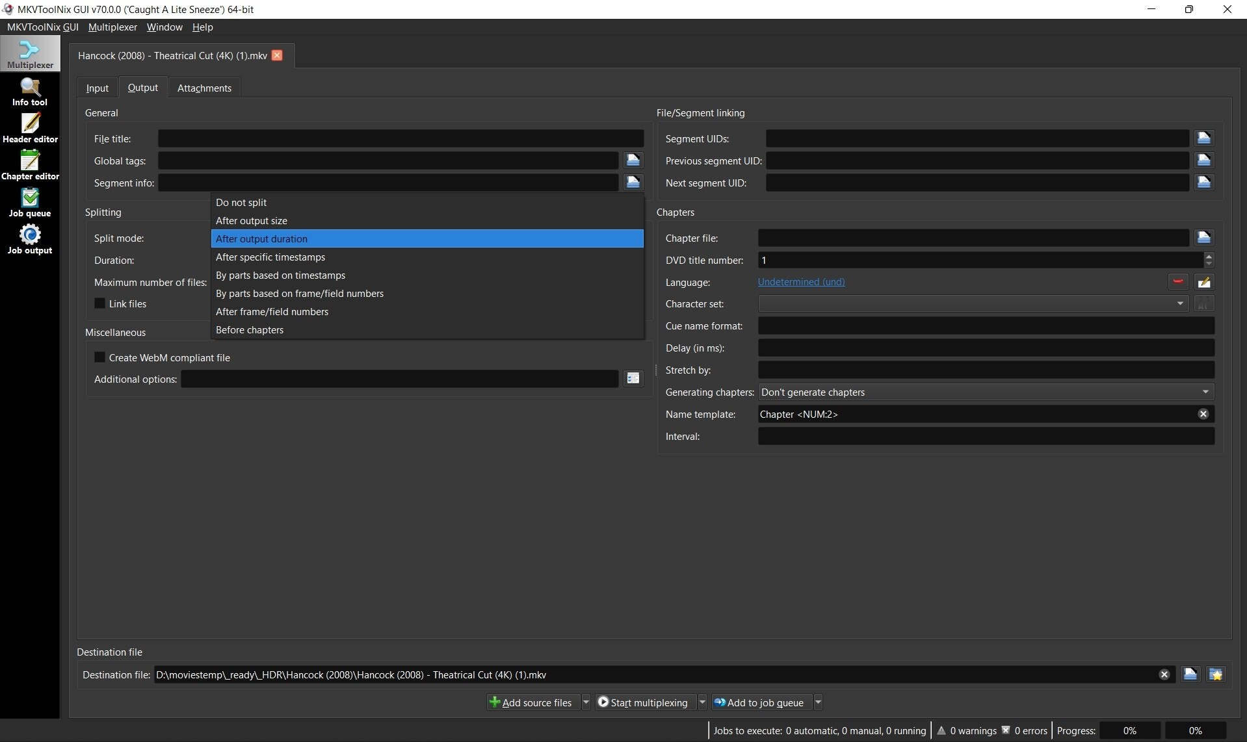Close the Hancock (2008) file tab
1247x742 pixels.
[277, 55]
